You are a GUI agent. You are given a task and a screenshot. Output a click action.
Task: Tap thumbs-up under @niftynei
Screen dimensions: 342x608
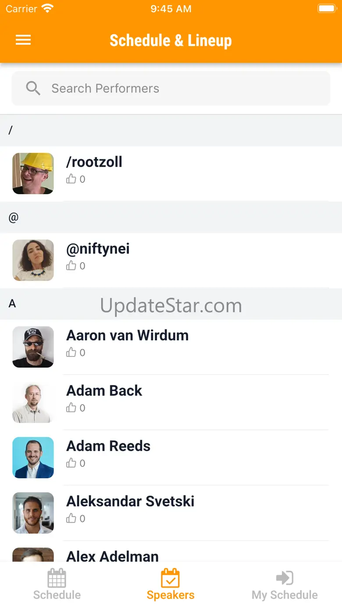point(71,266)
